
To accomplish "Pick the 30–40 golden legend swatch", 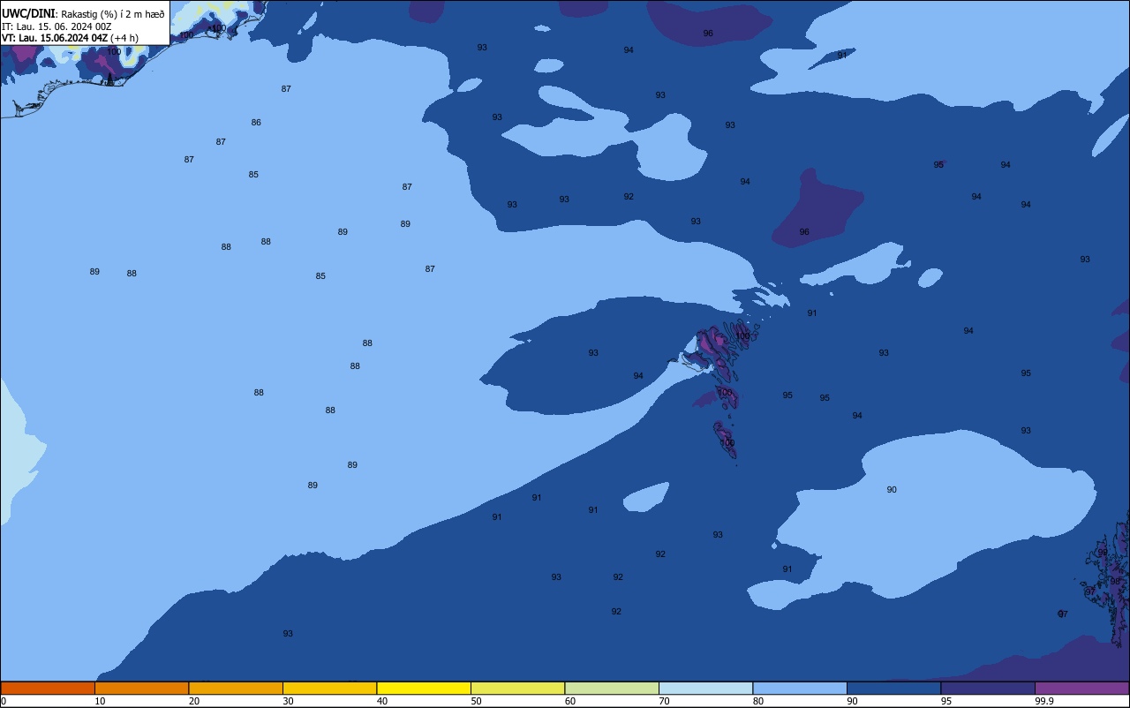I will point(329,688).
